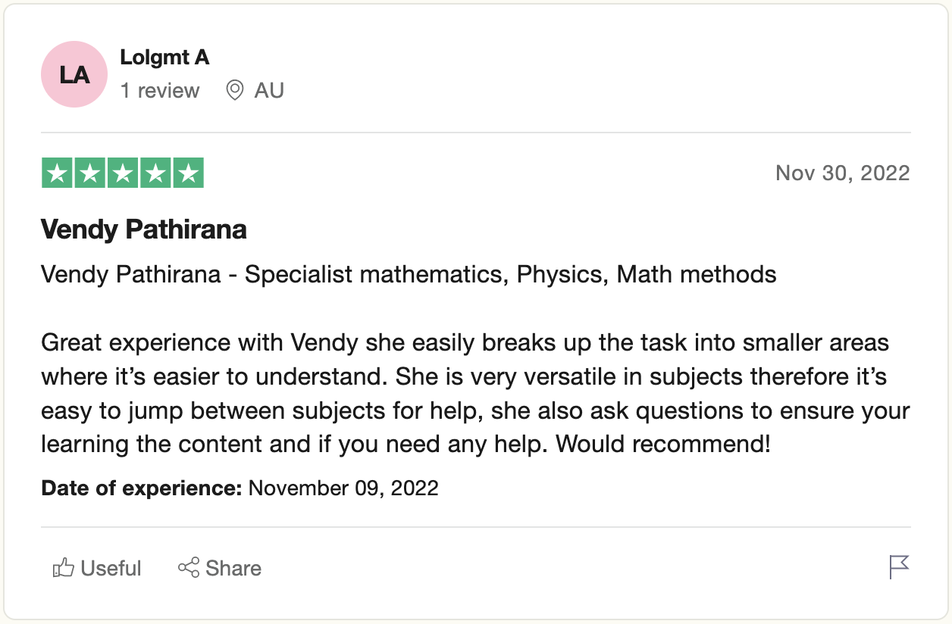Click the second green rating star

coord(89,173)
